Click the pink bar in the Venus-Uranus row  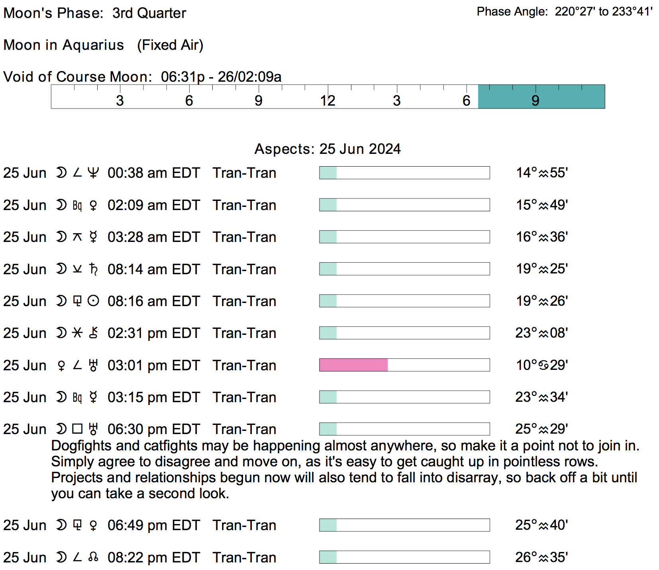[353, 365]
